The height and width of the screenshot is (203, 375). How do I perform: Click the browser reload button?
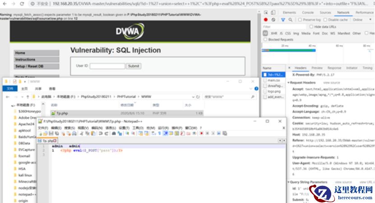pyautogui.click(x=22, y=4)
